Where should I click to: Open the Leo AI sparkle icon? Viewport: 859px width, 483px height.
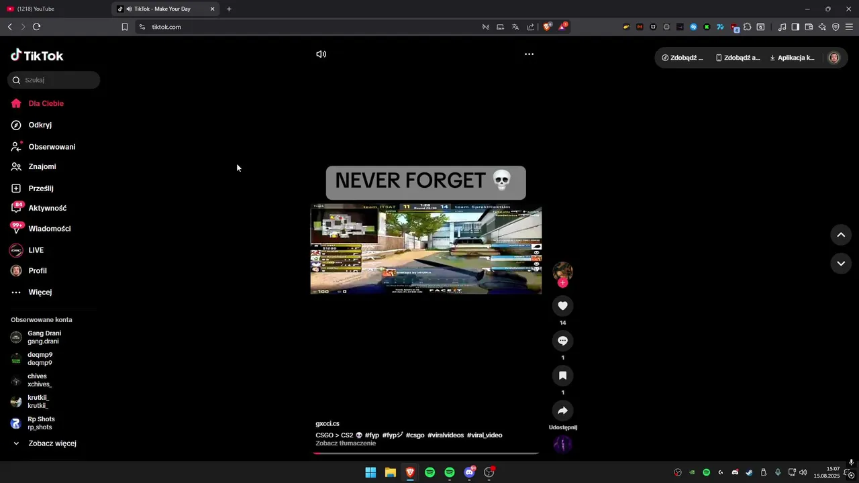pos(822,27)
